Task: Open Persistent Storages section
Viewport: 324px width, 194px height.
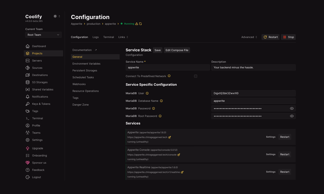Action: 95,71
